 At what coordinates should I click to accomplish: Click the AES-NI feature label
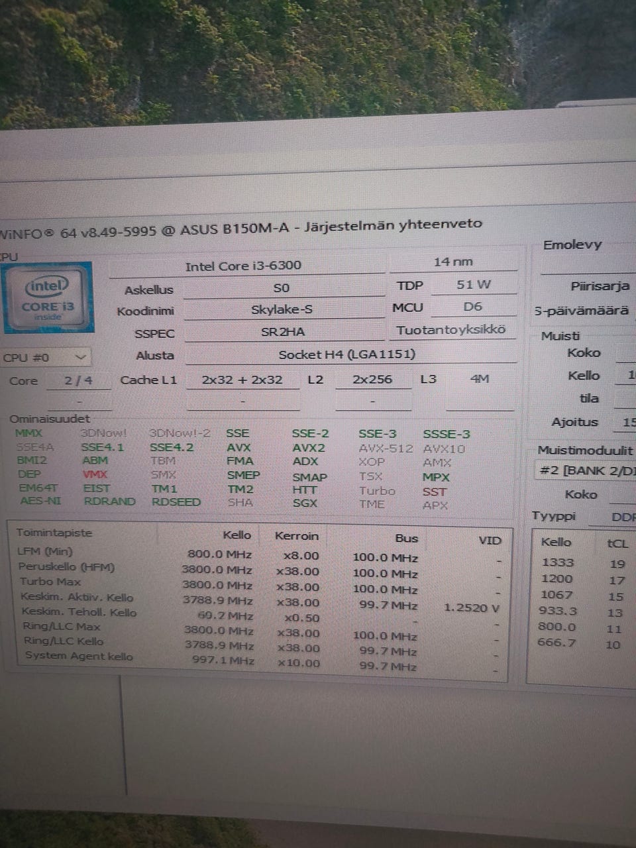[40, 501]
